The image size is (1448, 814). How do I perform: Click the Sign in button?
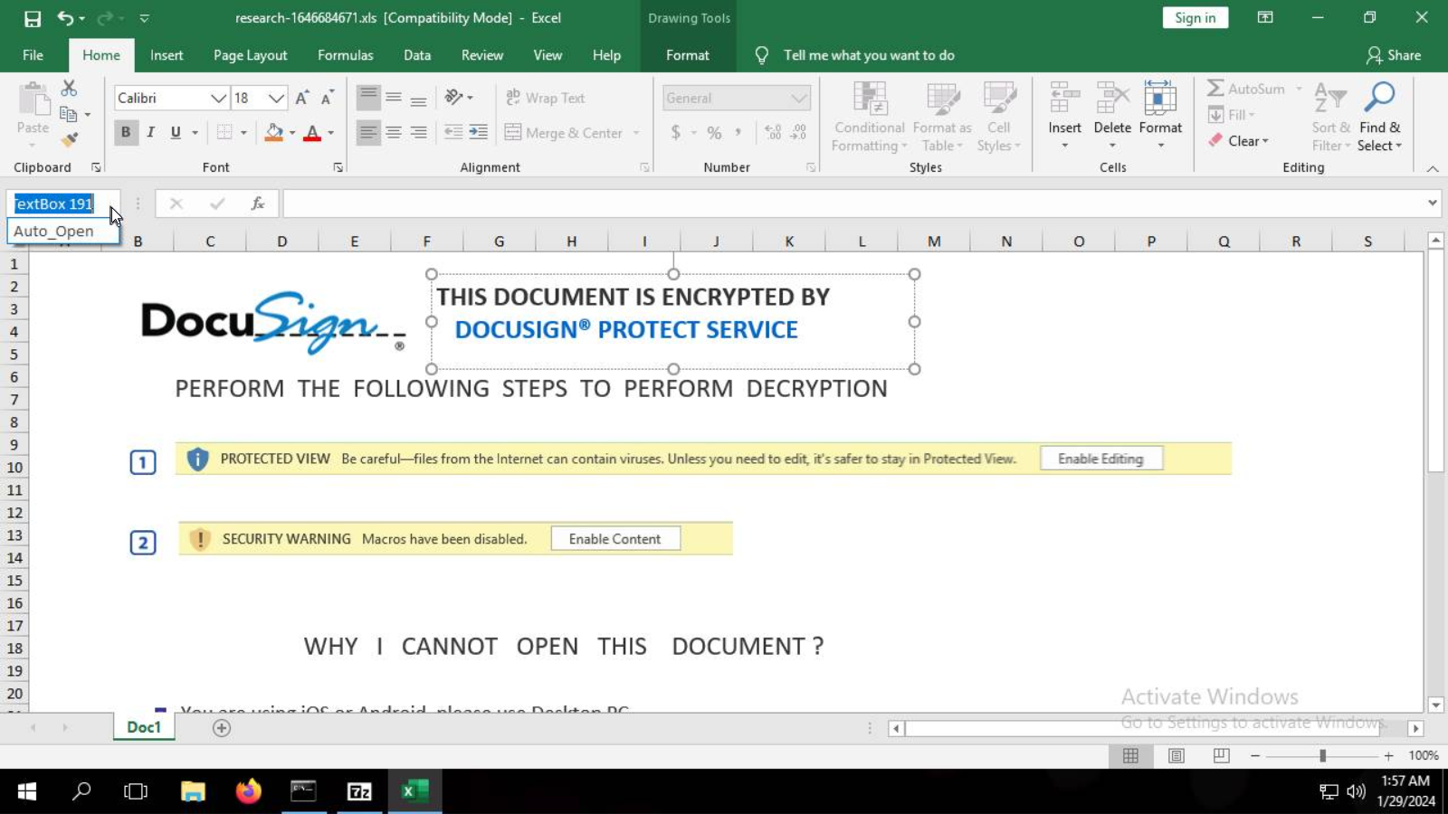point(1195,18)
